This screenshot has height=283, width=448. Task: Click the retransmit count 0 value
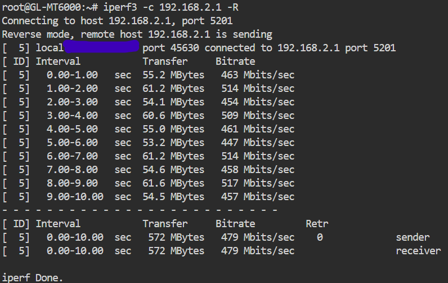[320, 237]
